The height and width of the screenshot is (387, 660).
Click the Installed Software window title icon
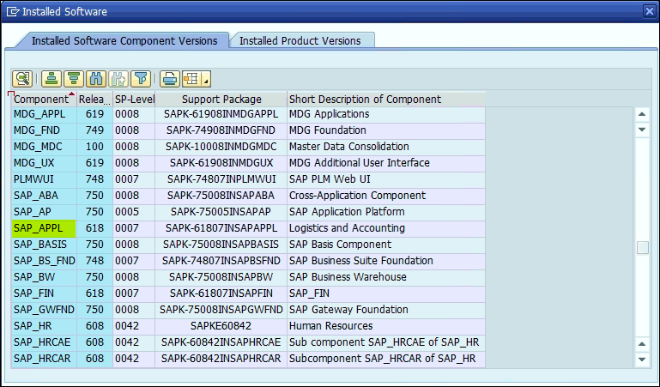coord(13,11)
